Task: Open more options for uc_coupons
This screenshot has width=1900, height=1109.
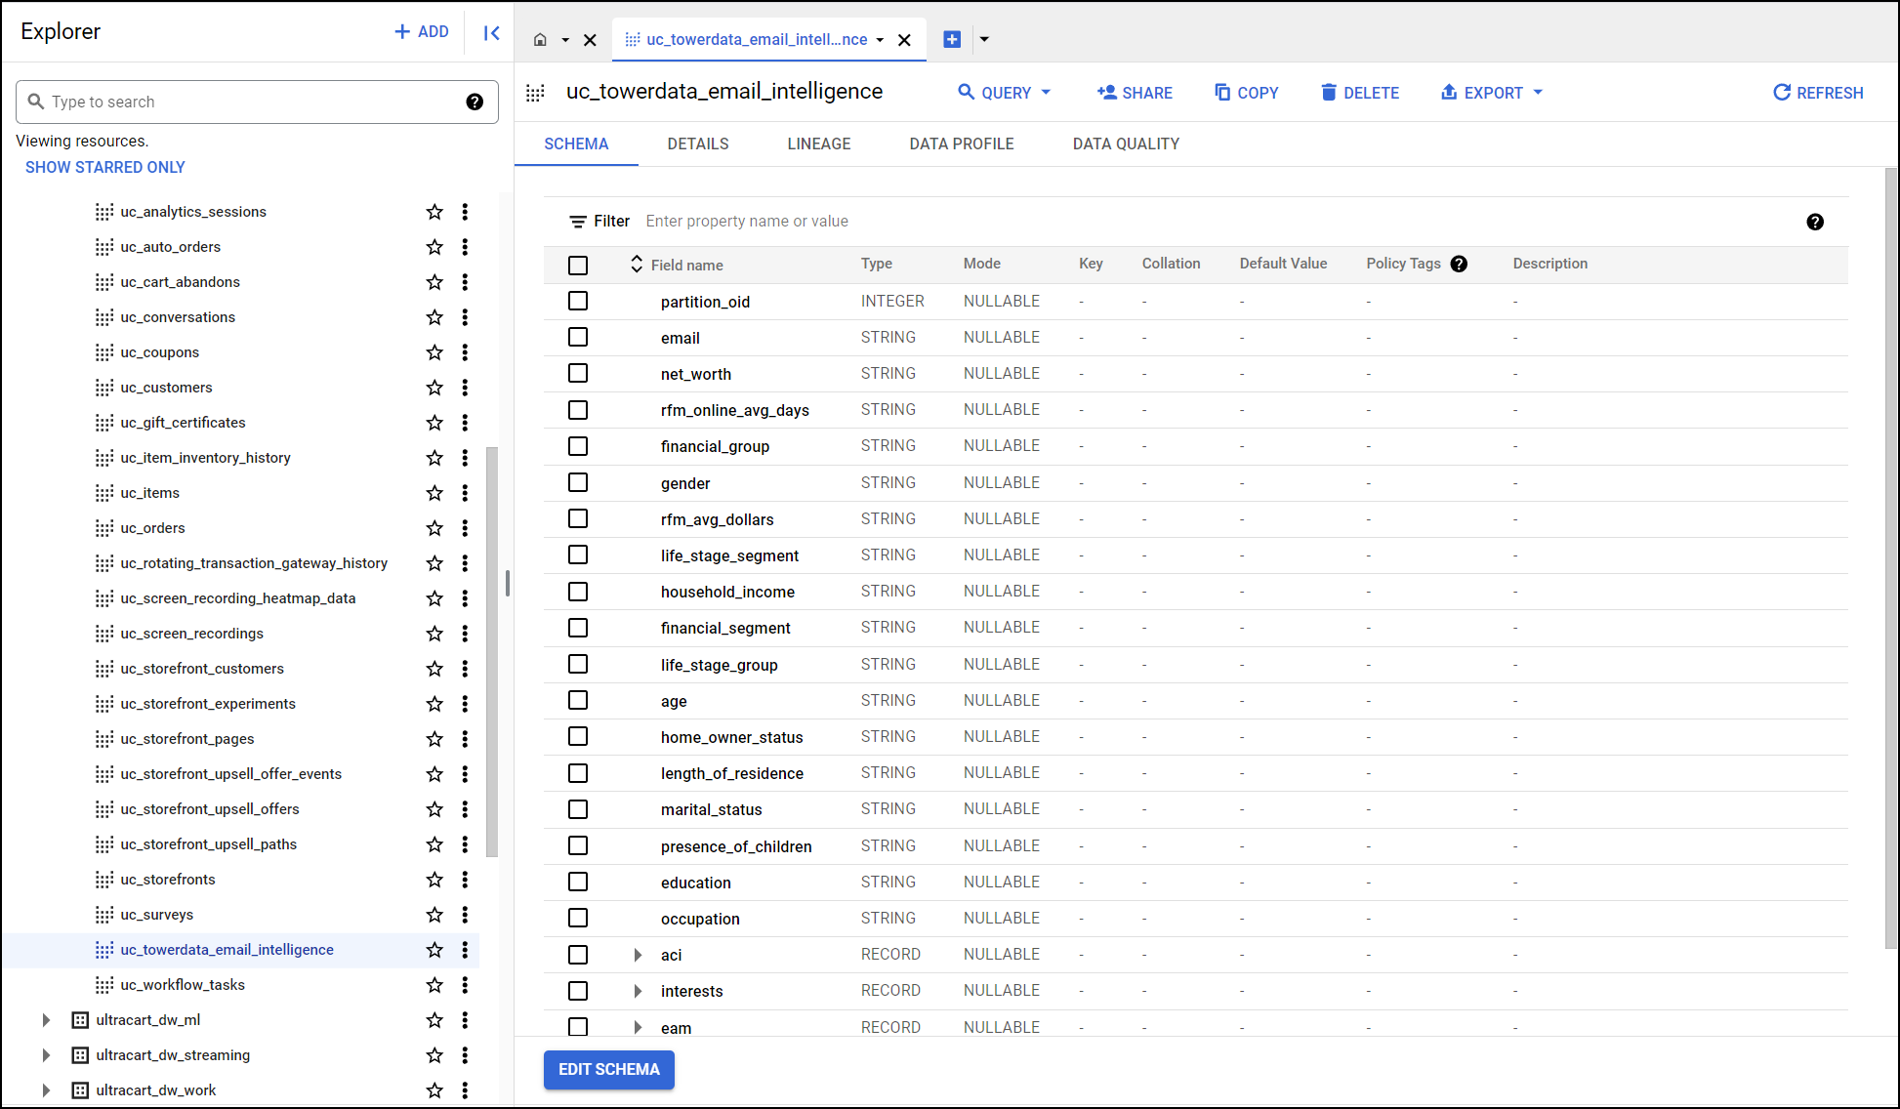Action: click(465, 352)
